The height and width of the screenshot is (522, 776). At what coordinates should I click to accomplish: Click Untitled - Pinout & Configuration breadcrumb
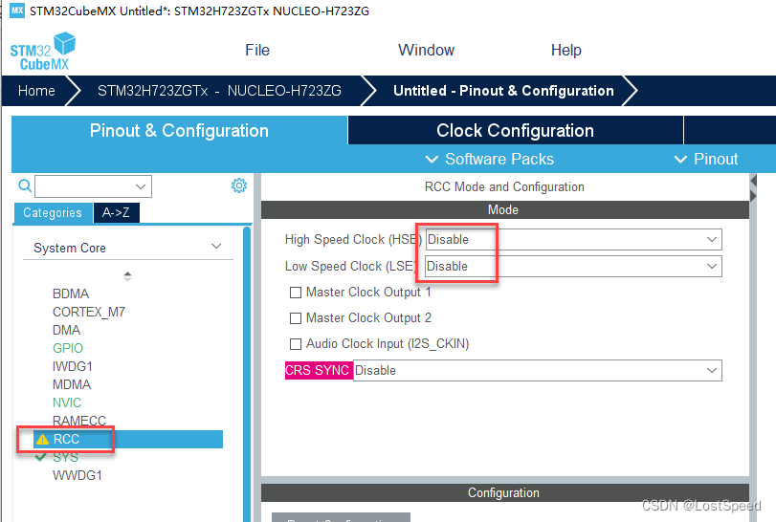pyautogui.click(x=503, y=91)
